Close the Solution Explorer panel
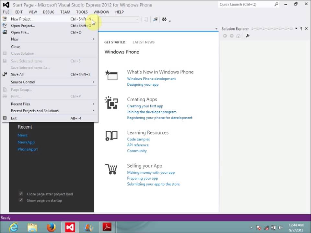The image size is (311, 233). pyautogui.click(x=306, y=28)
